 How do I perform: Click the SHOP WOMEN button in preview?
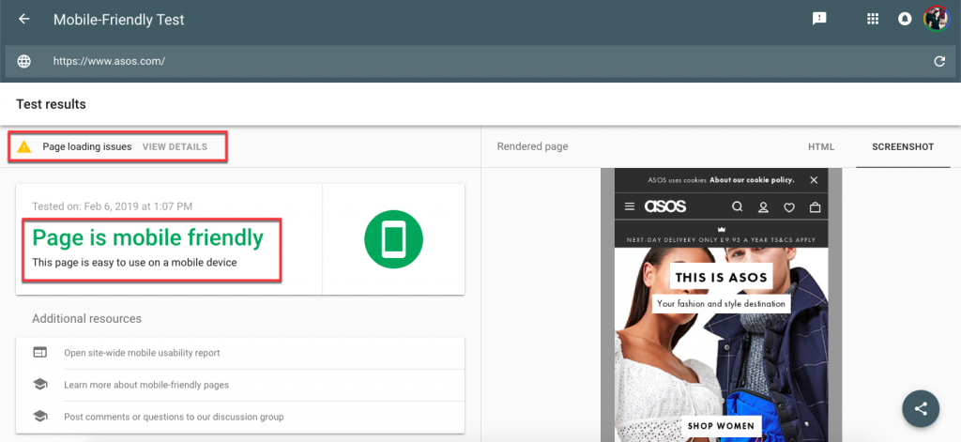721,425
